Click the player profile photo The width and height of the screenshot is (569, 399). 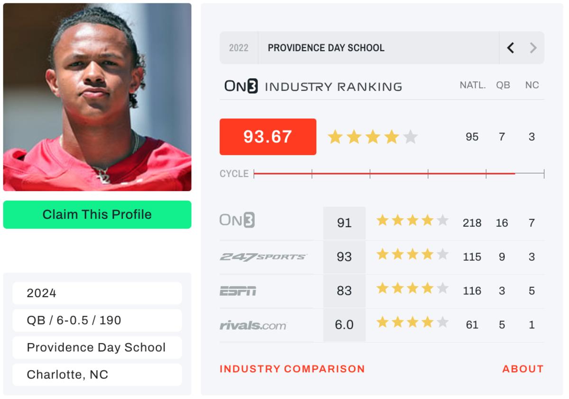pos(97,97)
